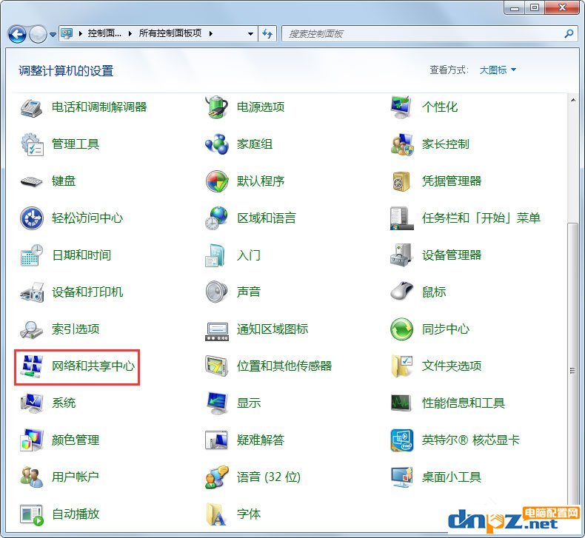Expand the address bar history dropdown arrow
This screenshot has height=538, width=585.
click(x=250, y=34)
